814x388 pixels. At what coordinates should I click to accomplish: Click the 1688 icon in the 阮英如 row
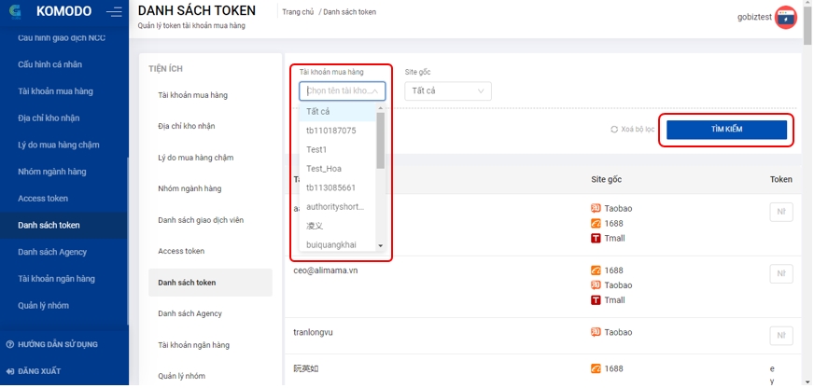(596, 369)
